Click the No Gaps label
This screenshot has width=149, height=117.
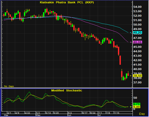pos(9,86)
